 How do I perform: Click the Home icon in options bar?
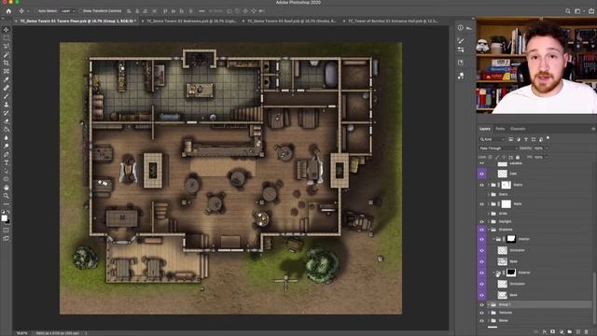point(8,11)
